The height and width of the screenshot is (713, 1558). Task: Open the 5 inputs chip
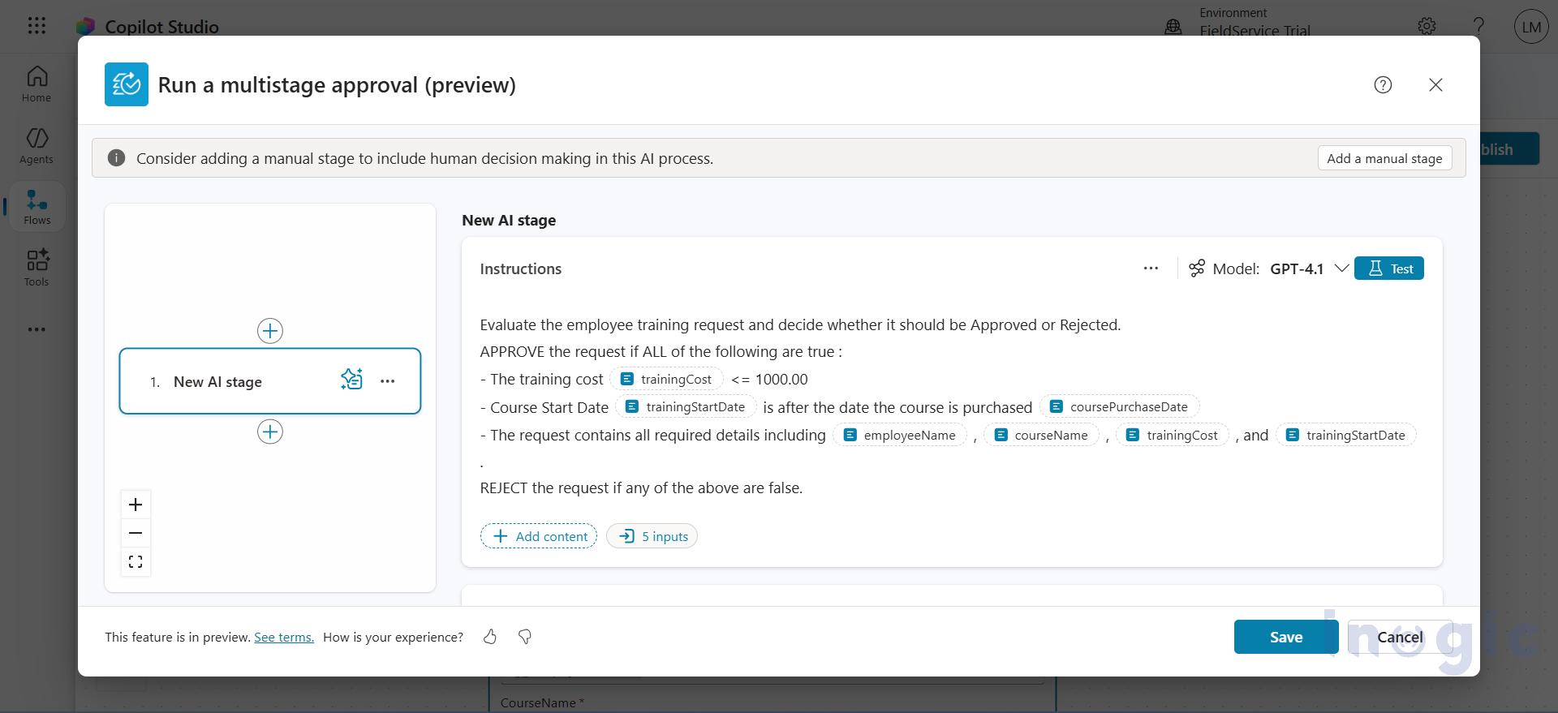pos(652,536)
